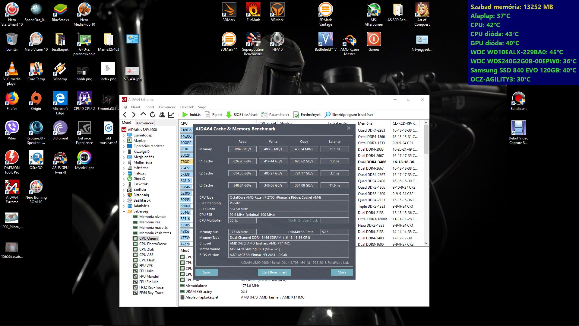
Task: Click the Memória column header
Action: click(x=373, y=123)
